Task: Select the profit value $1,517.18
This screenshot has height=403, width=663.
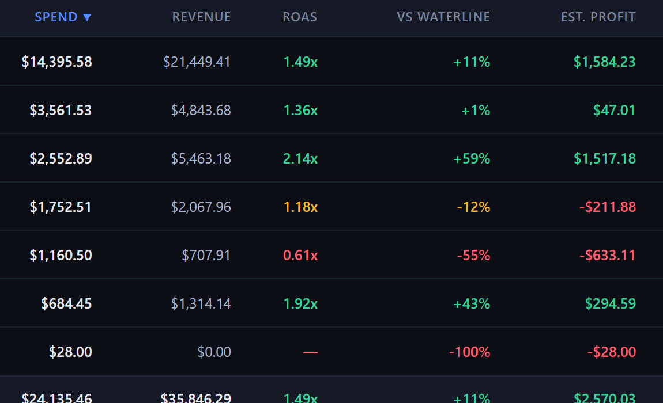Action: pos(605,158)
